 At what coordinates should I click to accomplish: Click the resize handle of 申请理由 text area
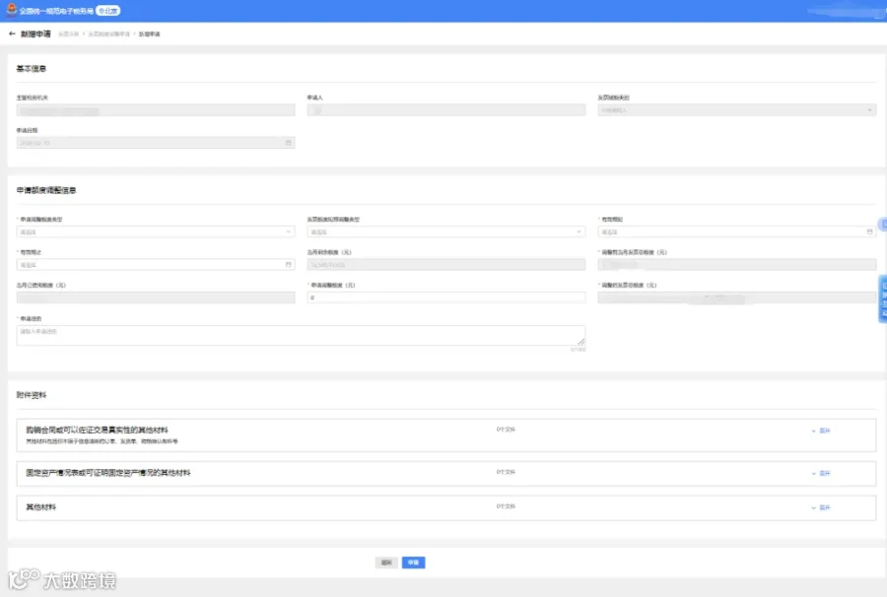pyautogui.click(x=580, y=342)
